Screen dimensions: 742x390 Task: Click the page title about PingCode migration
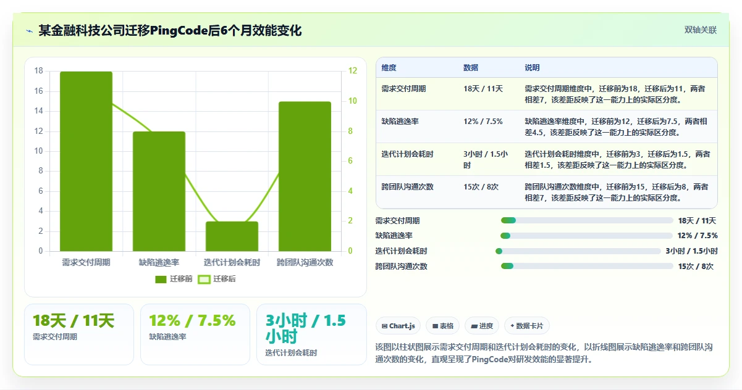[170, 30]
